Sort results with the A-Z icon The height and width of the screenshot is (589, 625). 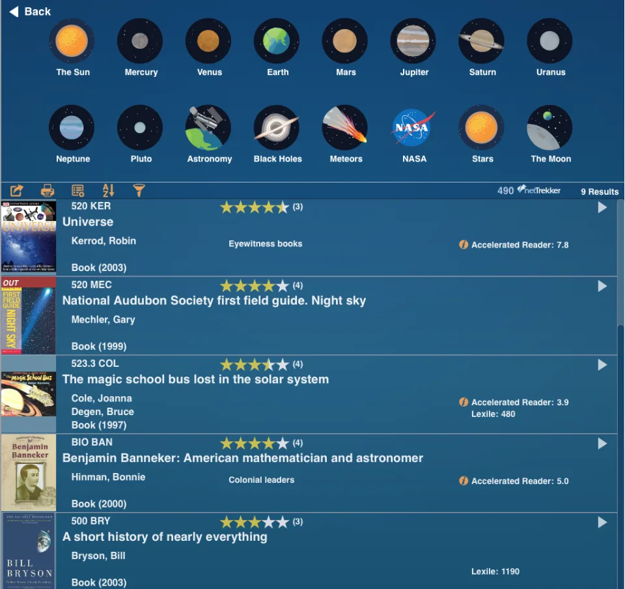click(x=109, y=191)
